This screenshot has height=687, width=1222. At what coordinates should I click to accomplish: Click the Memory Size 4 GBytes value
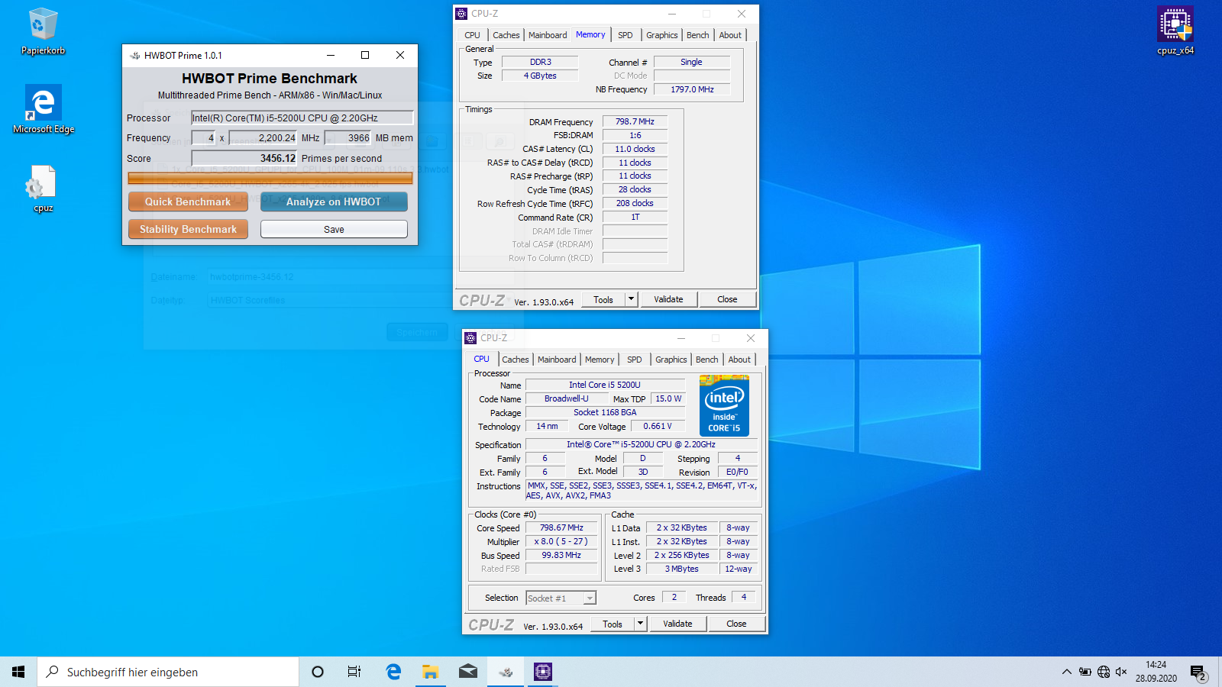540,76
